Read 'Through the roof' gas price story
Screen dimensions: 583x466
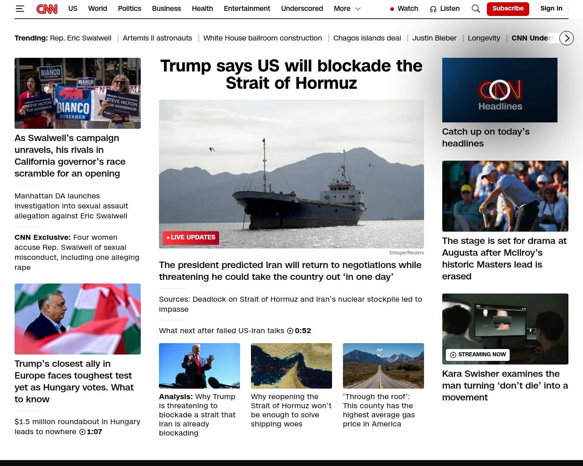(379, 410)
